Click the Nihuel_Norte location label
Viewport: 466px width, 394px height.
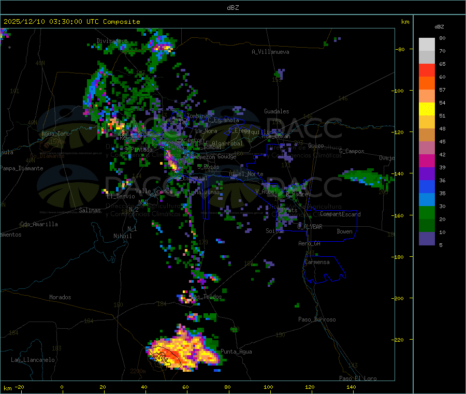click(x=246, y=174)
